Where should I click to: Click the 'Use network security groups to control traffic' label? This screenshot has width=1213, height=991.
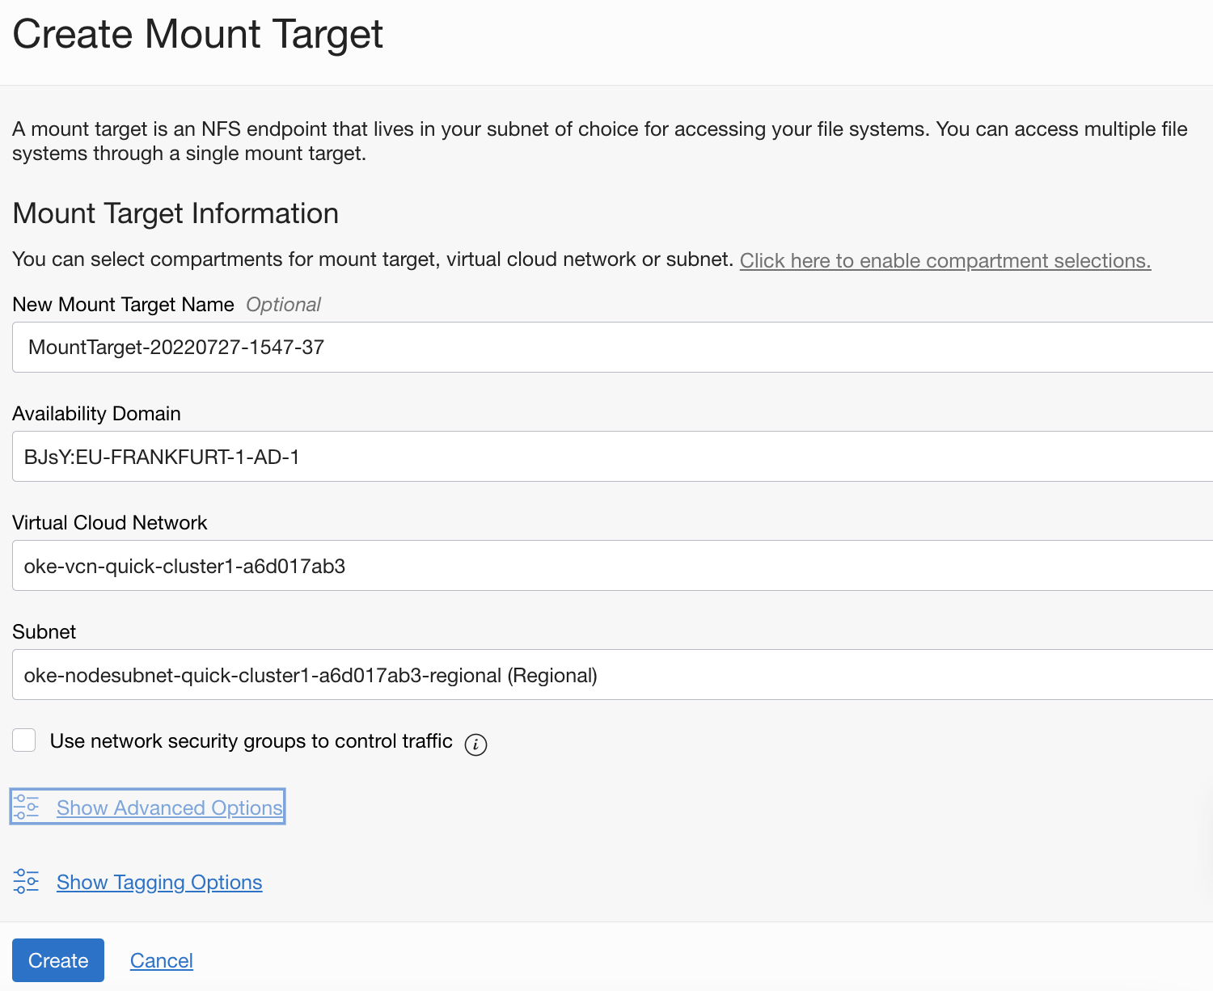point(251,741)
